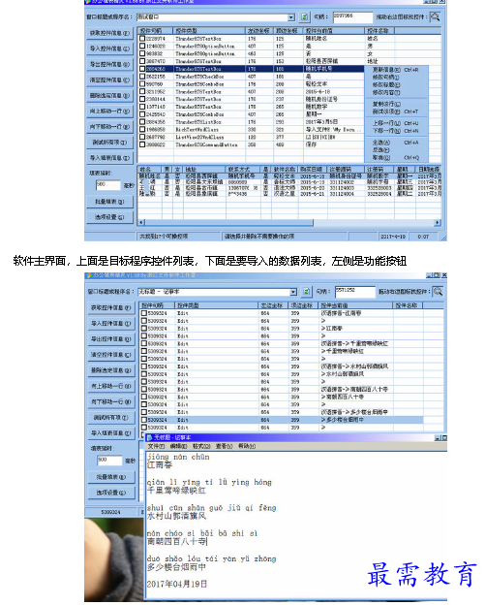Screen dimensions: 485x605
Task: Check the box for ThunderRT6CheckBox row
Action: (x=142, y=77)
